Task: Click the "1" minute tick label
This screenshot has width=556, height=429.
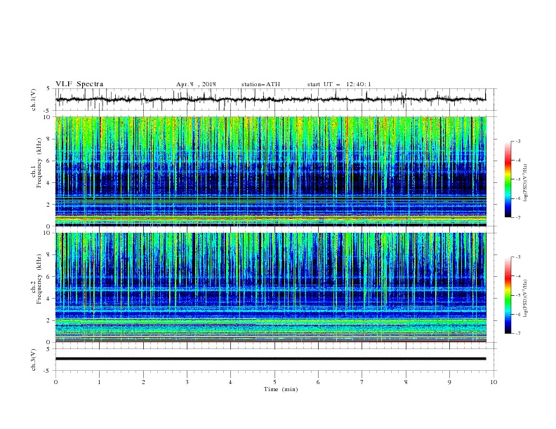Action: click(x=99, y=382)
